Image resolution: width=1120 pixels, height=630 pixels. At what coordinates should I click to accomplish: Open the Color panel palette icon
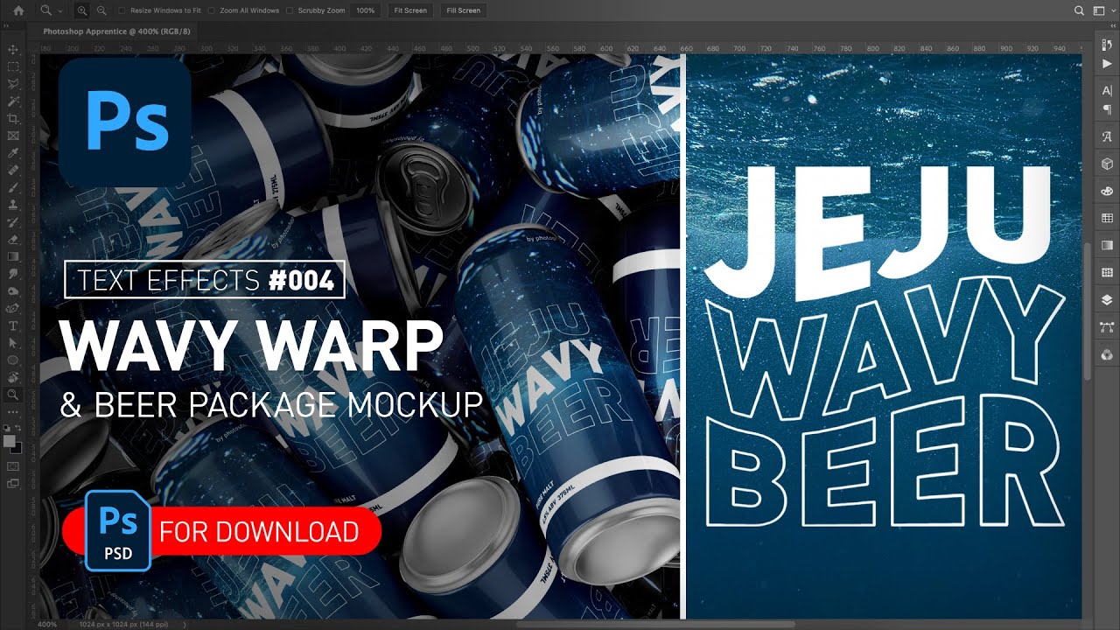pos(1107,191)
